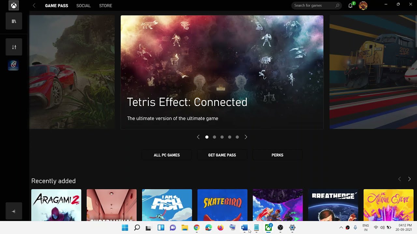Show next featured carousel slide
Image resolution: width=417 pixels, height=234 pixels.
246,137
